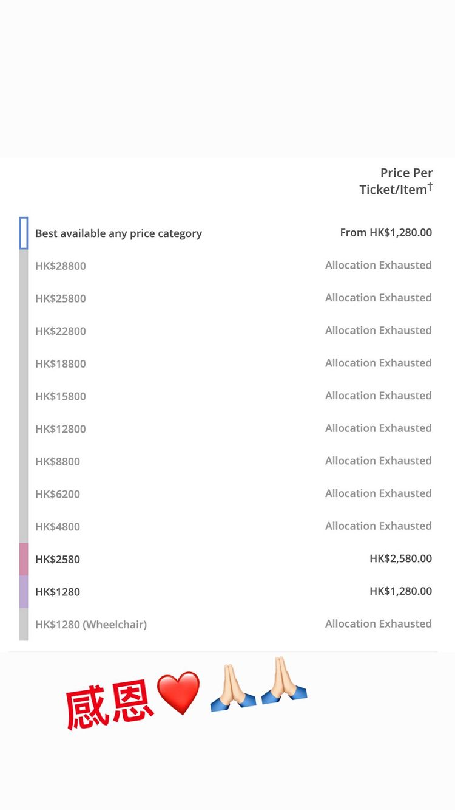Select the HK$18800 price row

click(x=226, y=363)
